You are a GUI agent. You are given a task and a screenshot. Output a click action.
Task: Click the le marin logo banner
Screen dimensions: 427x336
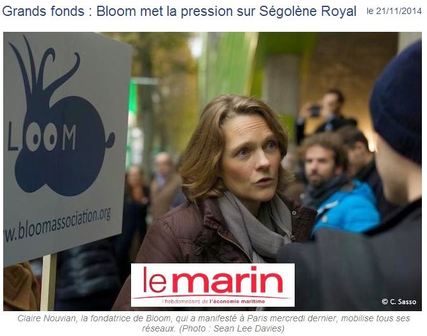tap(213, 284)
